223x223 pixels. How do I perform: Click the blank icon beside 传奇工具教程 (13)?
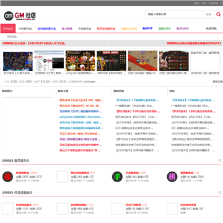coord(117,209)
